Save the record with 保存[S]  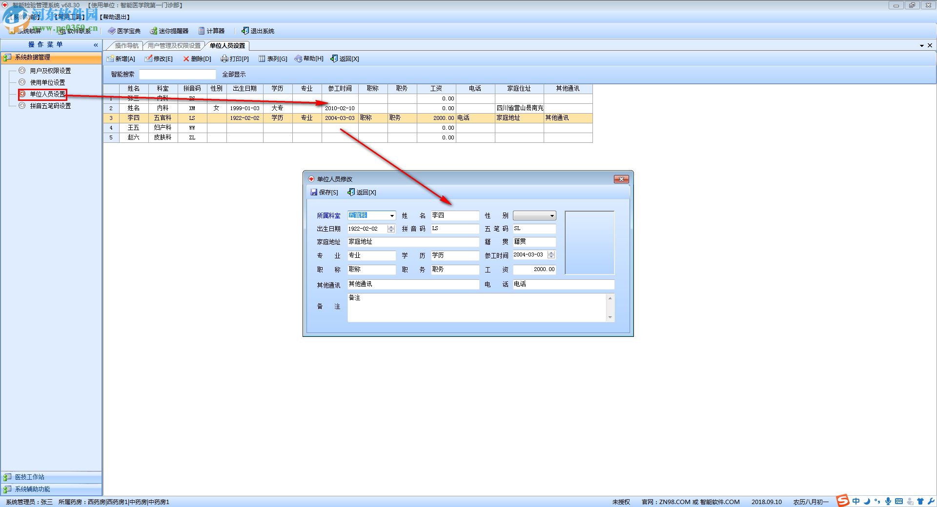click(x=324, y=192)
